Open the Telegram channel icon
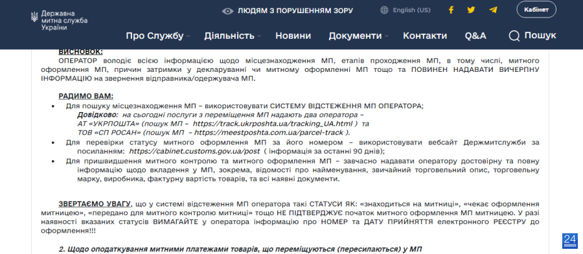Screen dimensions: 583x254 click(x=493, y=10)
